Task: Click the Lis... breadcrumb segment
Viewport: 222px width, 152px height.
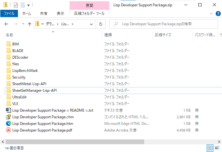Action: pos(65,24)
